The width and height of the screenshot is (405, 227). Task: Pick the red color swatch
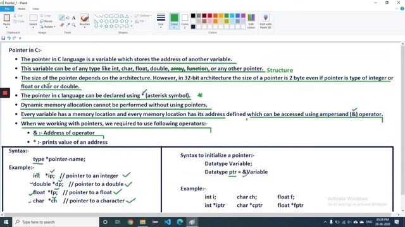click(x=209, y=16)
